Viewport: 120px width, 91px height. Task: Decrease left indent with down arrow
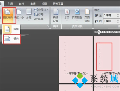pyautogui.click(x=118, y=17)
